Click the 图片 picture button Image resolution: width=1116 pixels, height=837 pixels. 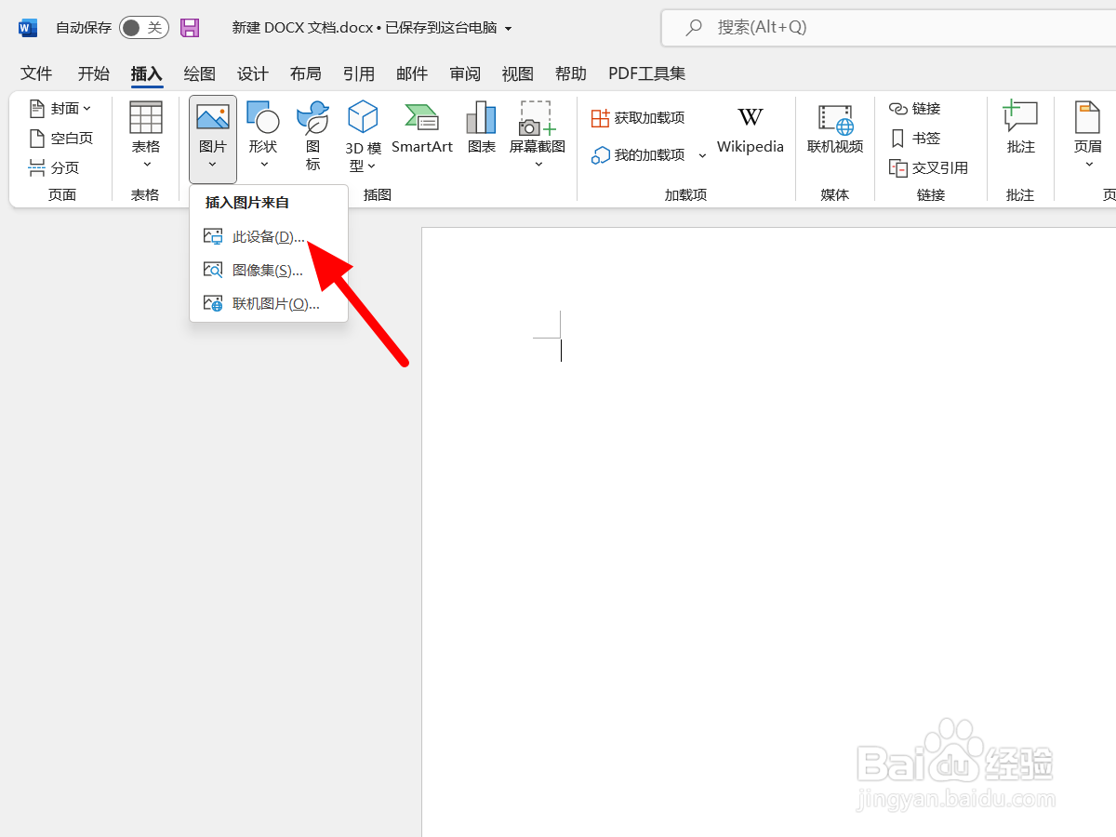pos(213,139)
